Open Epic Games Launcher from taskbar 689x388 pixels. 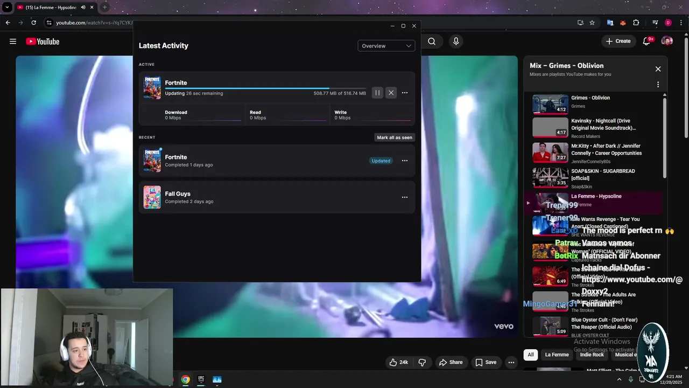pyautogui.click(x=201, y=379)
